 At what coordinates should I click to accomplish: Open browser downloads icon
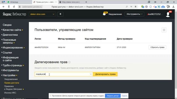(173, 7)
